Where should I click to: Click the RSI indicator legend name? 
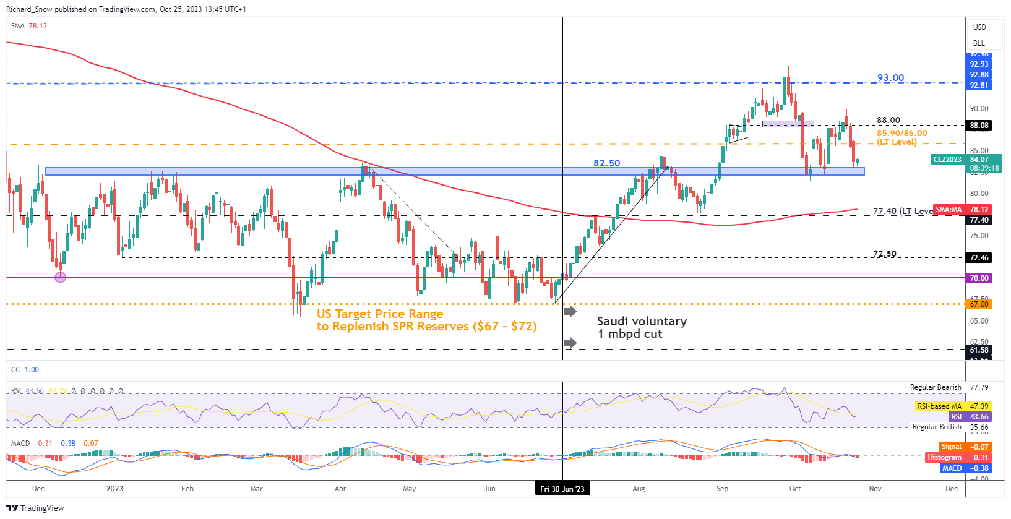[x=17, y=391]
